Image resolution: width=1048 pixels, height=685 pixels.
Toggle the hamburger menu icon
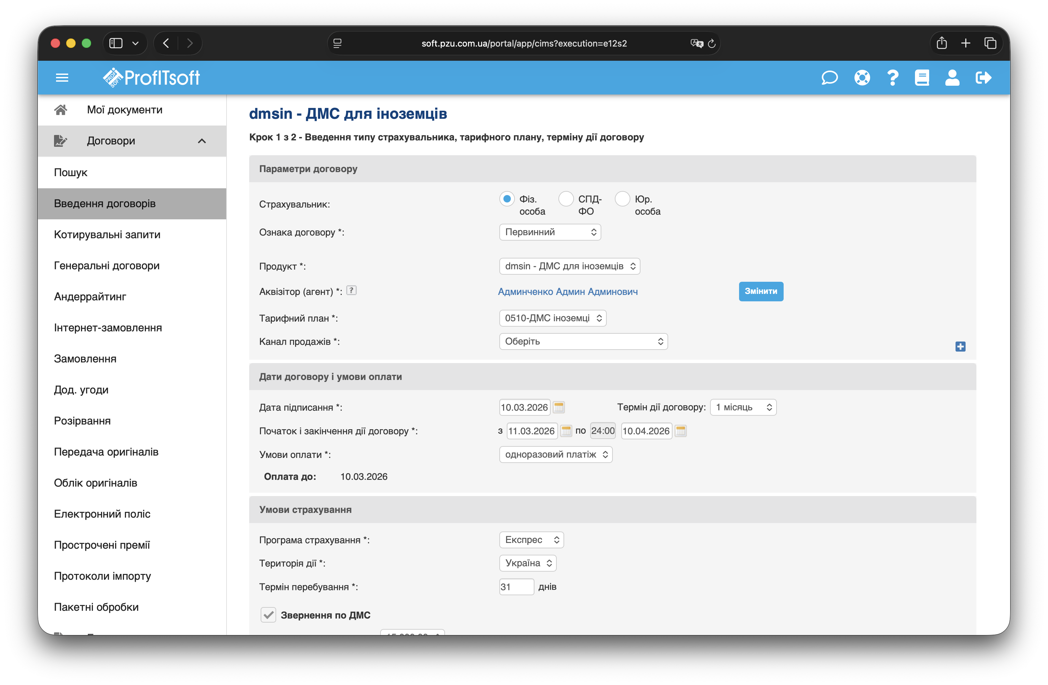(62, 78)
